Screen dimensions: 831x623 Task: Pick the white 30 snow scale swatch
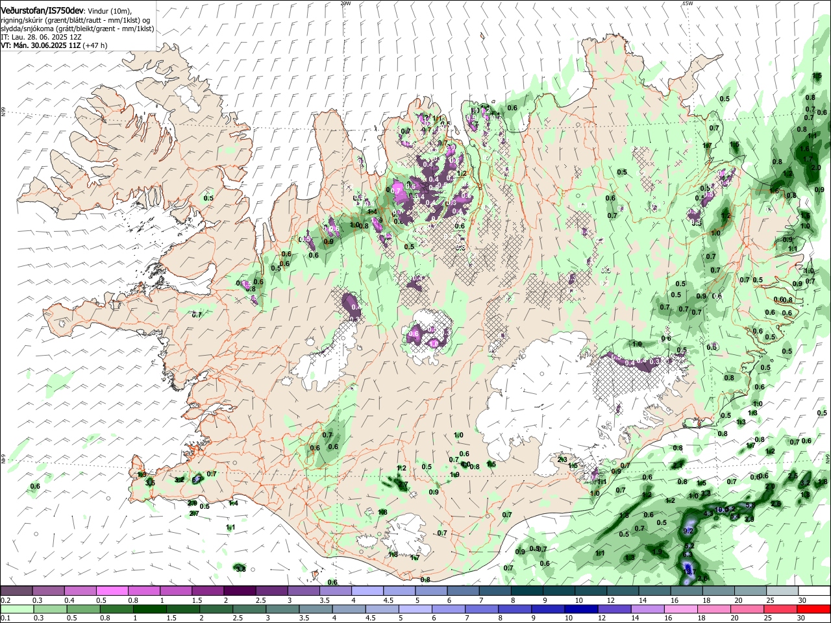point(814,591)
